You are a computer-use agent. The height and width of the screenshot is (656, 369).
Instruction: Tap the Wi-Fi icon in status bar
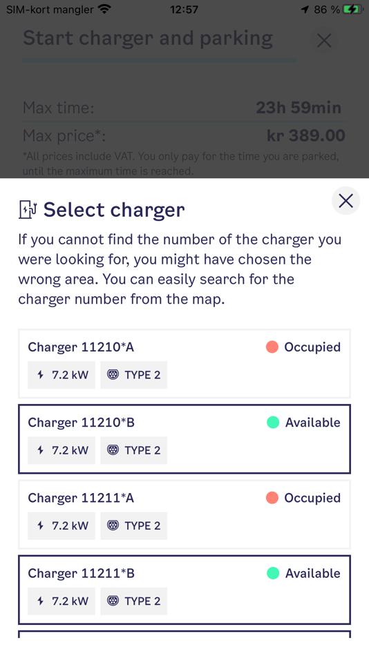[x=104, y=9]
